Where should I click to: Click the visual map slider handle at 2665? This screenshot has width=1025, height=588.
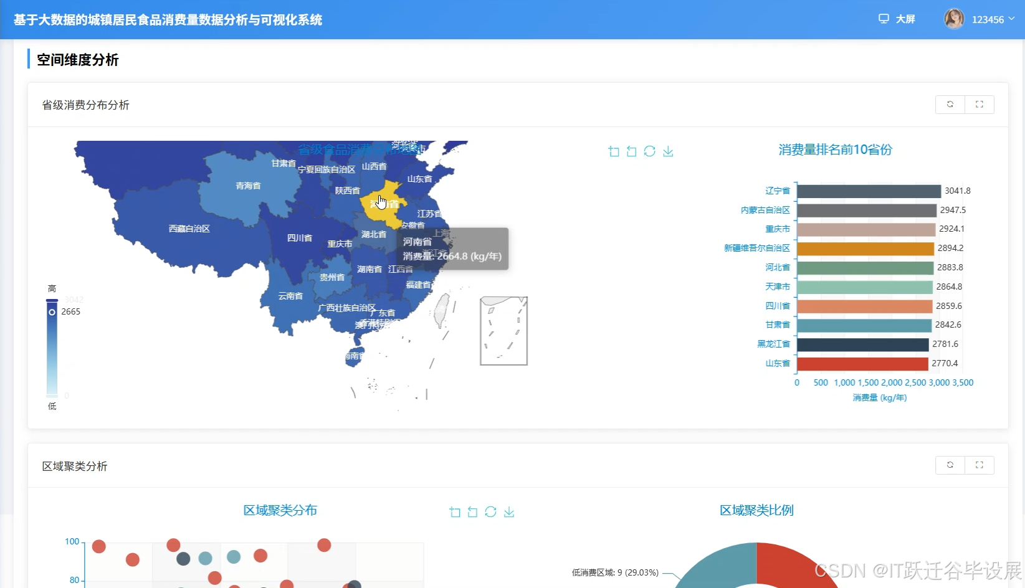[52, 311]
